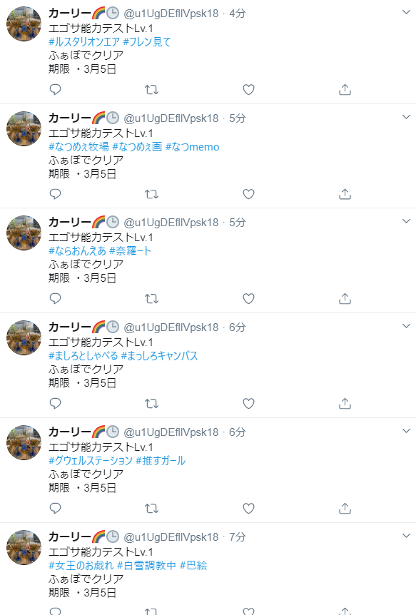Open the #なつmemo hashtag link
416x615 pixels.
[x=193, y=147]
